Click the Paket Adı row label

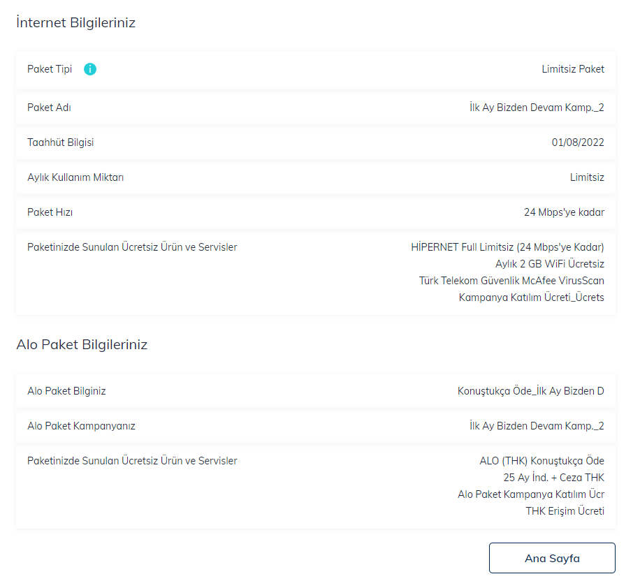(x=49, y=108)
